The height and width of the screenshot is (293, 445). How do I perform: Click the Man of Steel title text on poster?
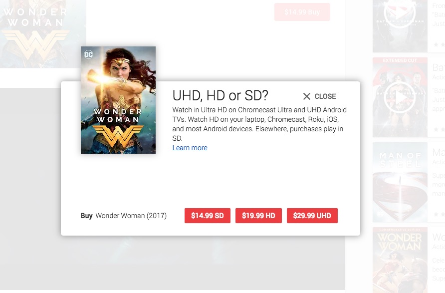(x=400, y=160)
